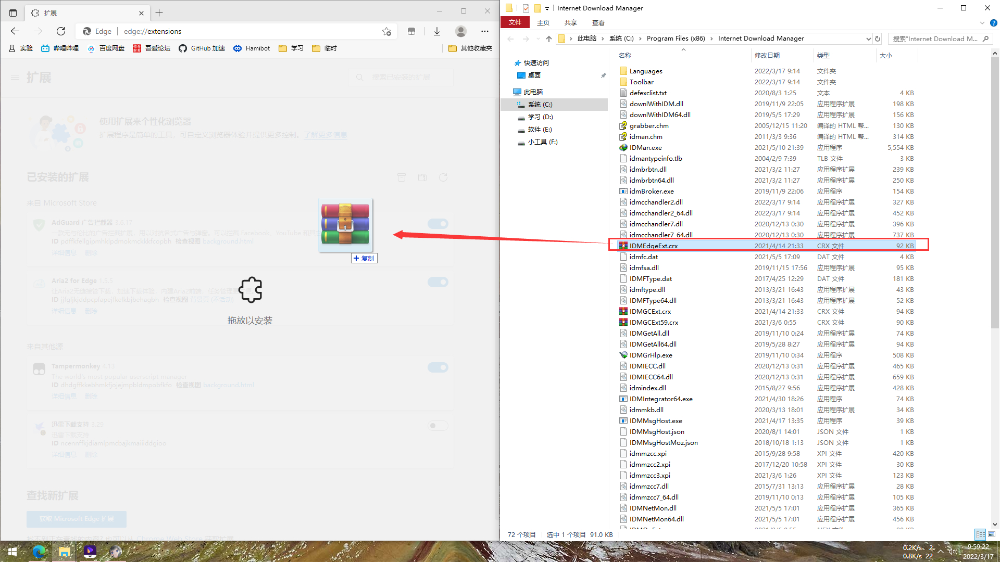Switch to large icons view in Explorer
The height and width of the screenshot is (562, 1000).
[x=992, y=534]
